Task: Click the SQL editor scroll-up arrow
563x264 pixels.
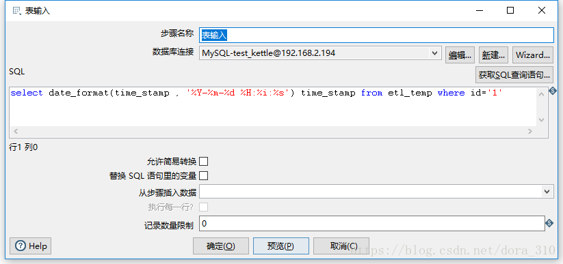Action: pyautogui.click(x=542, y=94)
